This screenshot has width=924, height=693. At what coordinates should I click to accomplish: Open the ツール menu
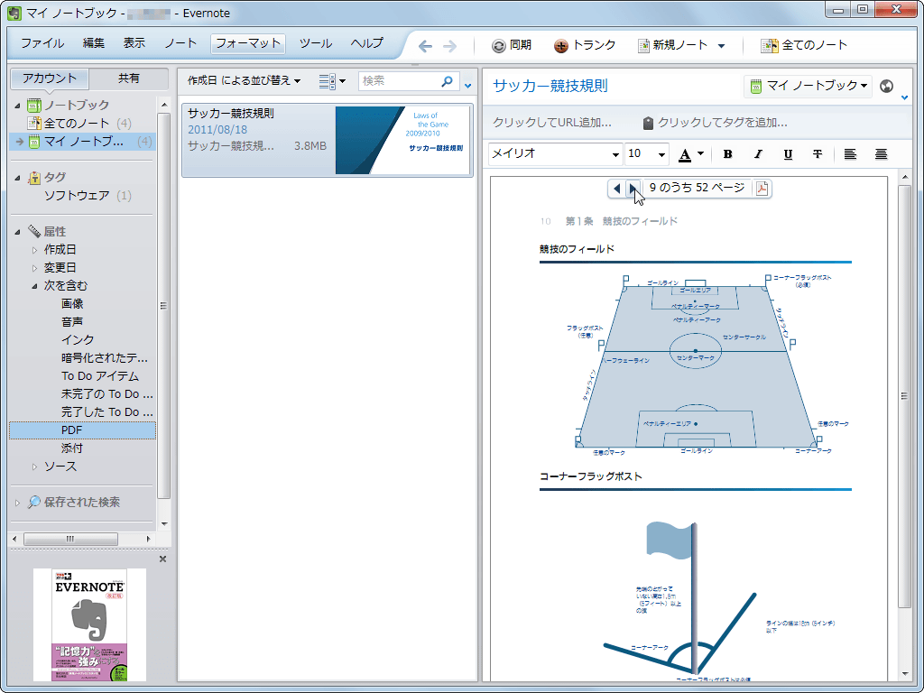[315, 43]
